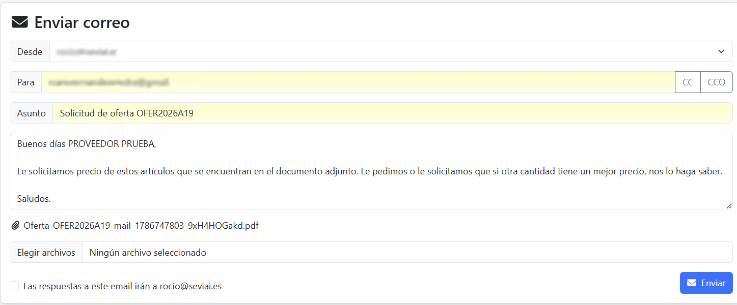Click the Desde label
This screenshot has height=305, width=737.
point(30,51)
